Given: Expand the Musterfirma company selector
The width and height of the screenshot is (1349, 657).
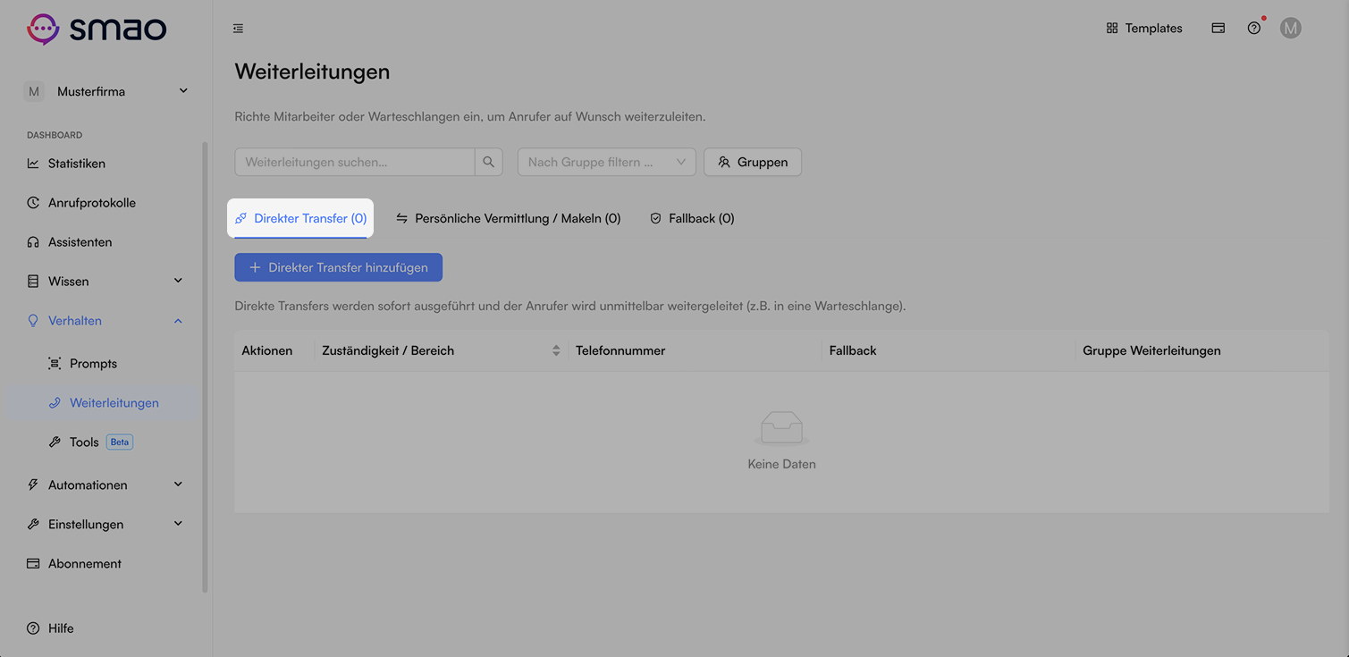Looking at the screenshot, I should point(106,91).
